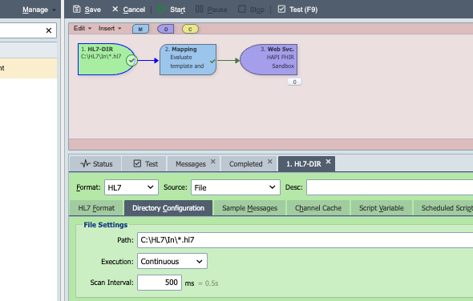Viewport: 473px width, 301px height.
Task: Click the Desc input field
Action: click(390, 187)
